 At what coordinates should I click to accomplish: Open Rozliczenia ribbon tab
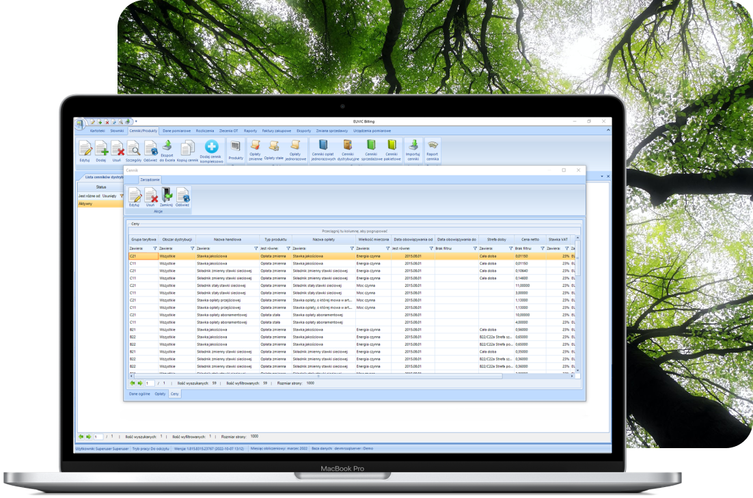(205, 130)
